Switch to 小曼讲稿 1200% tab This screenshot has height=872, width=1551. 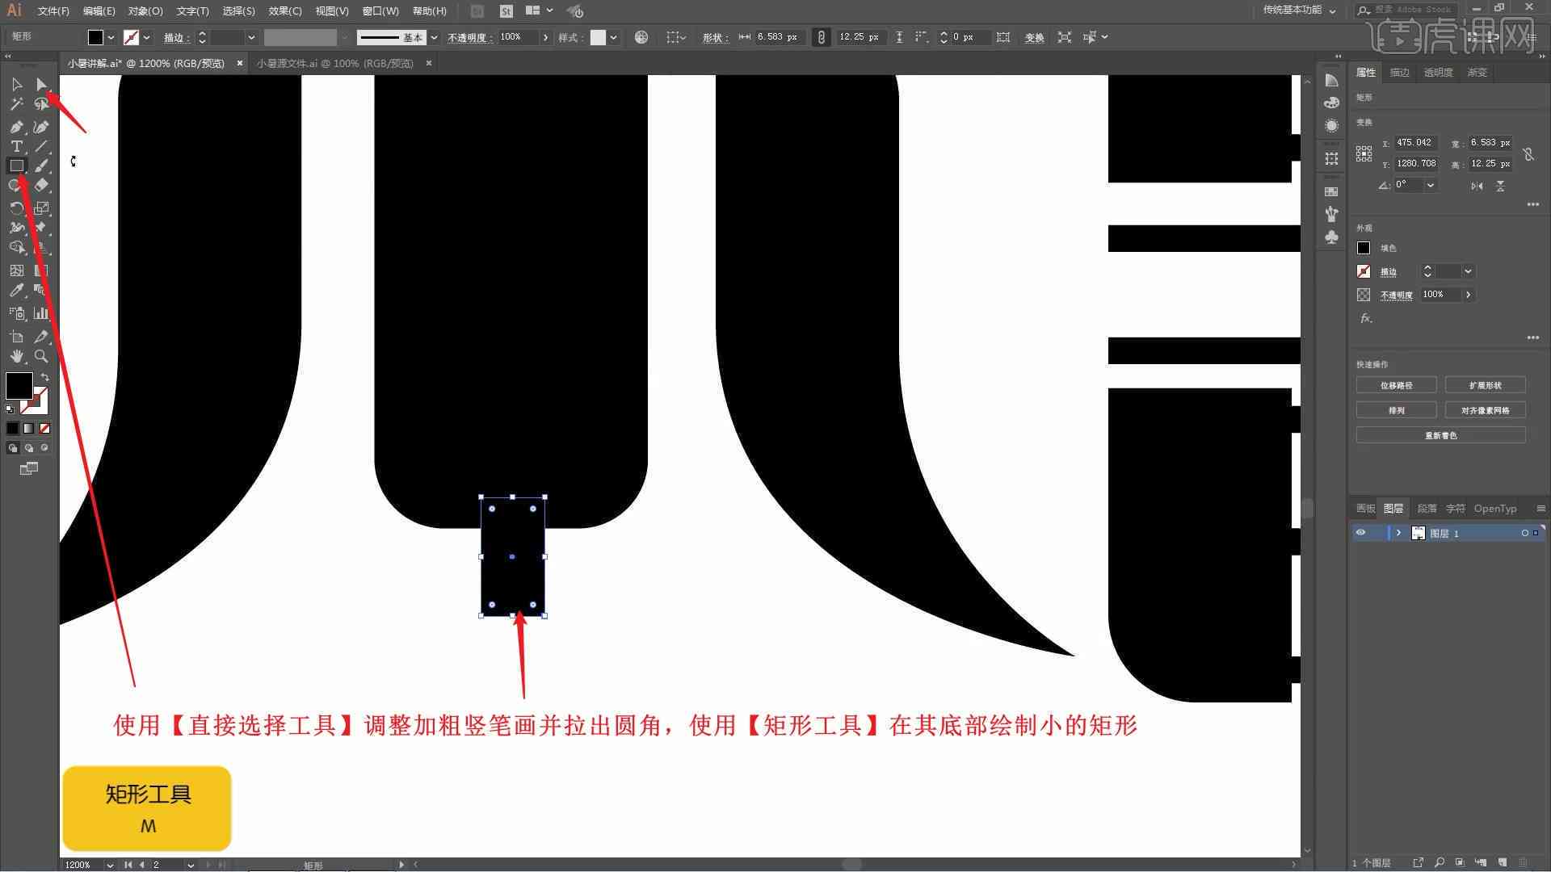point(148,63)
